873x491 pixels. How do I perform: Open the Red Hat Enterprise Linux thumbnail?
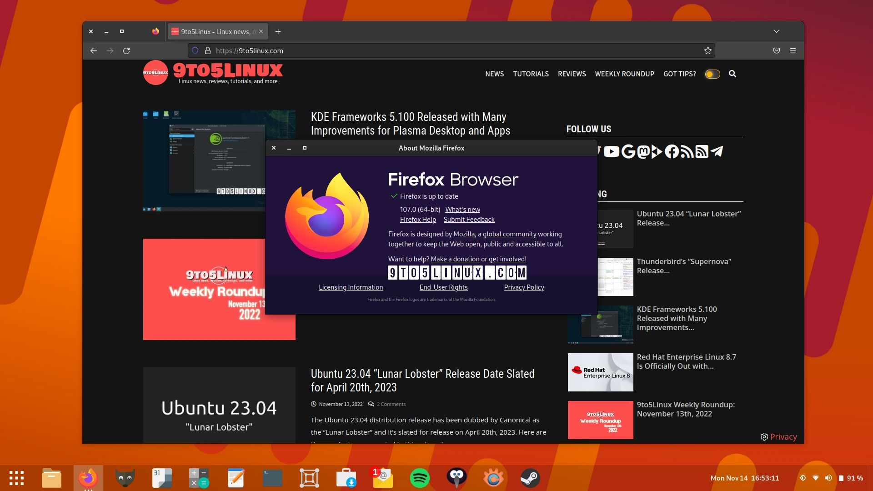coord(600,372)
